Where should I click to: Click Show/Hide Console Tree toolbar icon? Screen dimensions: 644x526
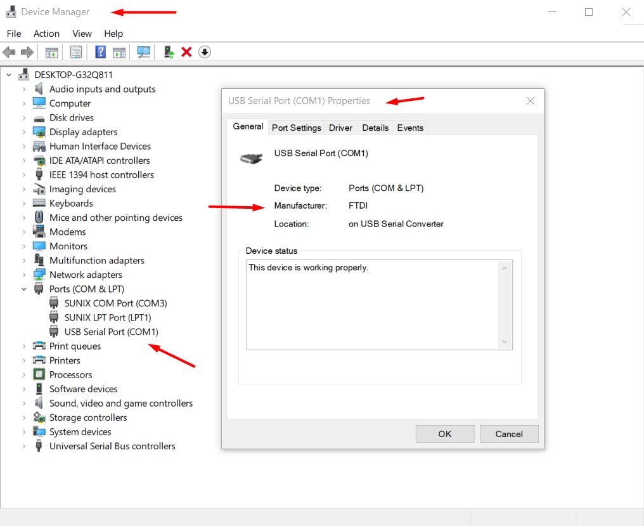(52, 52)
